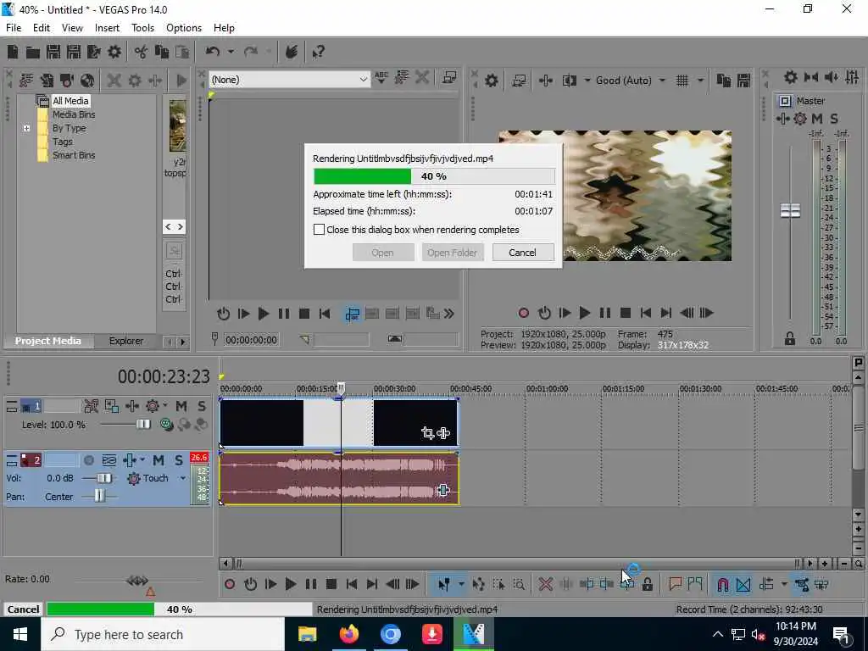This screenshot has height=651, width=868.
Task: Click the Split Screen View icon in preview
Action: click(570, 81)
